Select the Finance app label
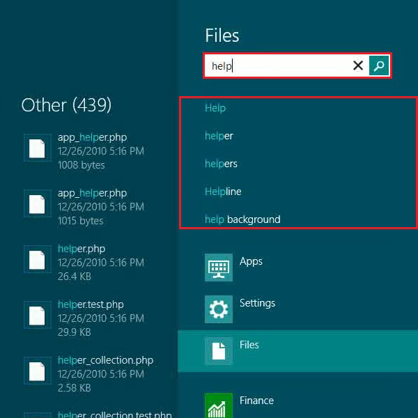The width and height of the screenshot is (418, 418). coord(256,401)
